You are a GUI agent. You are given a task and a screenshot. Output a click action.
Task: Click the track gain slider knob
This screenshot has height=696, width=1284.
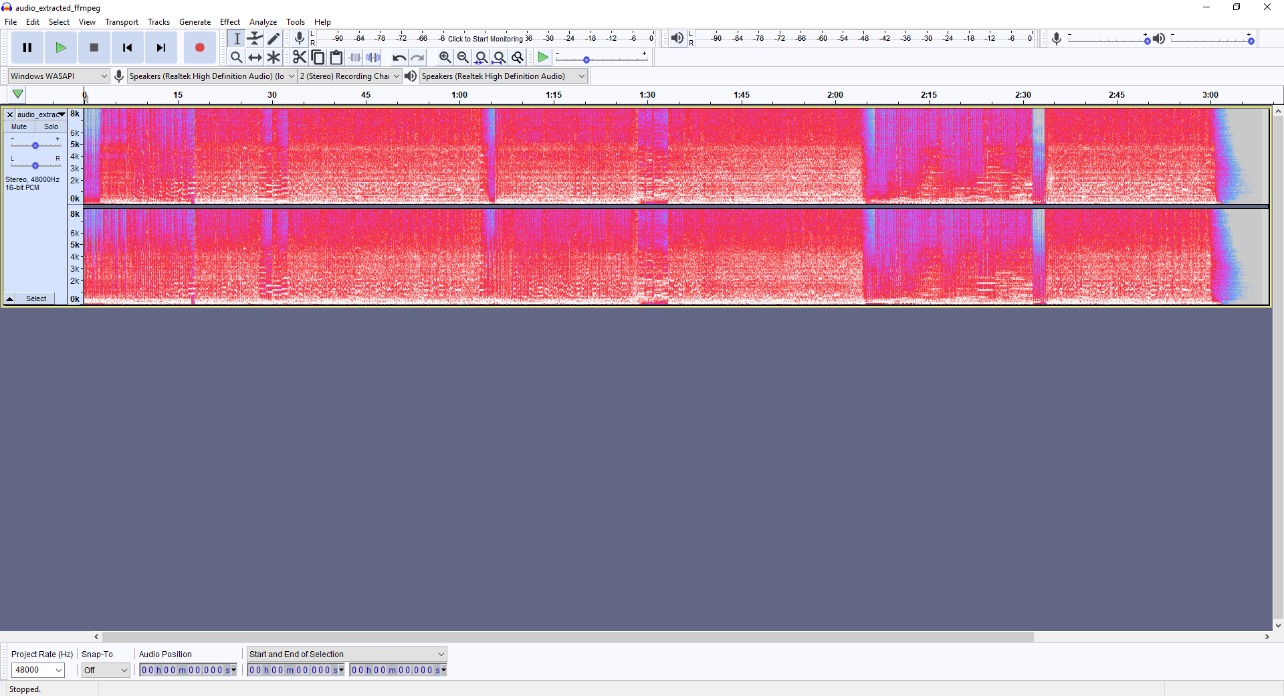[x=35, y=145]
